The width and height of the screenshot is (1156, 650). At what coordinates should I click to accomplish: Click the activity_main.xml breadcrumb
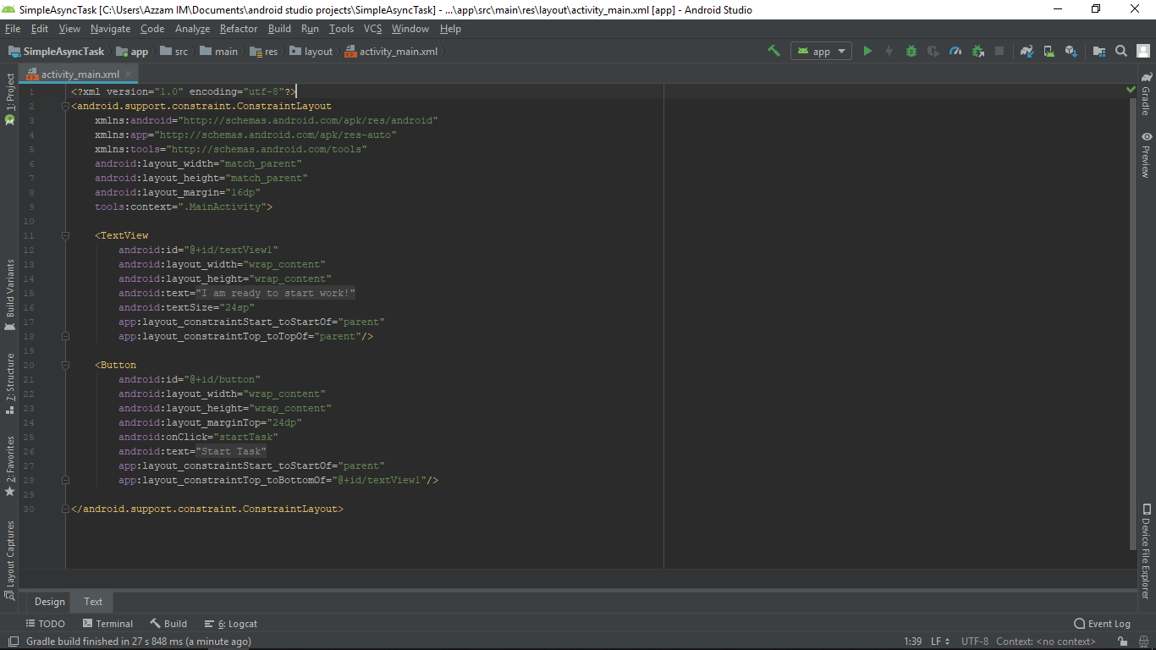(x=392, y=51)
